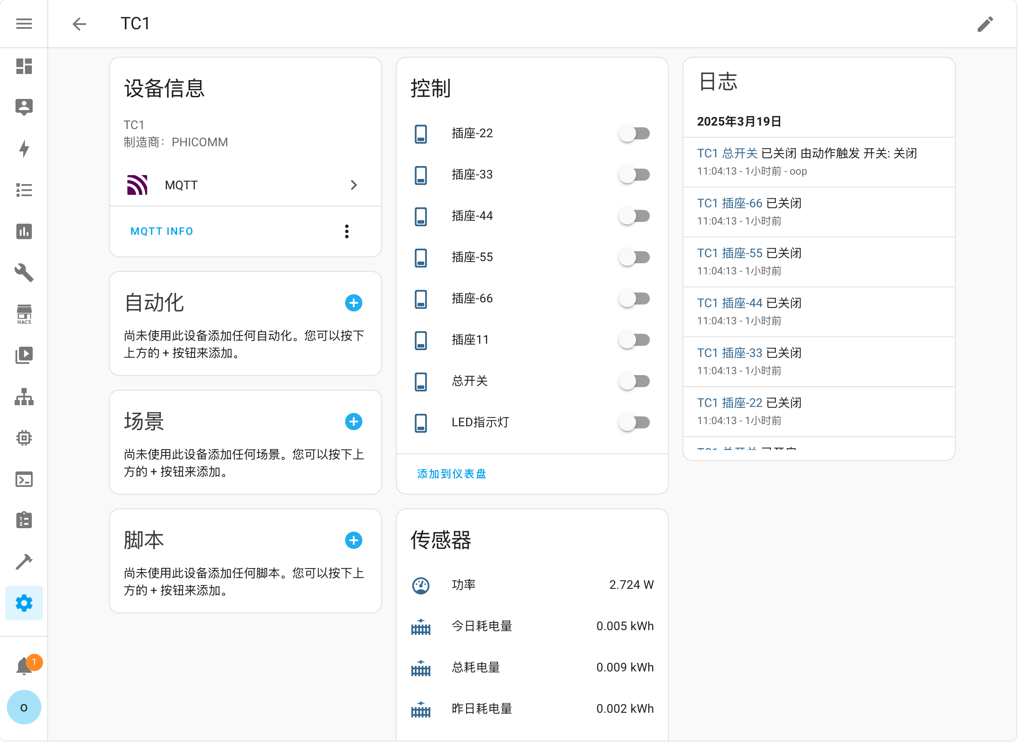Open the Terminal sidebar icon
The image size is (1019, 745).
click(24, 480)
